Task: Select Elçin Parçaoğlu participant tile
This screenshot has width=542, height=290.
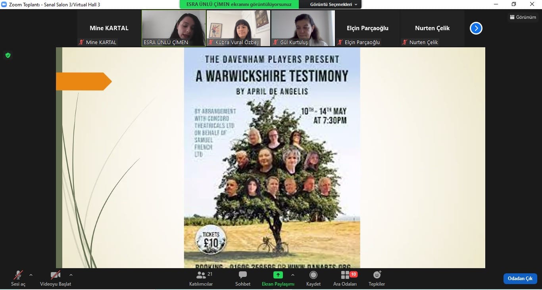Action: tap(368, 28)
